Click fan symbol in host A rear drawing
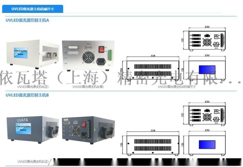Screen dimensions: 243x167 207,42
